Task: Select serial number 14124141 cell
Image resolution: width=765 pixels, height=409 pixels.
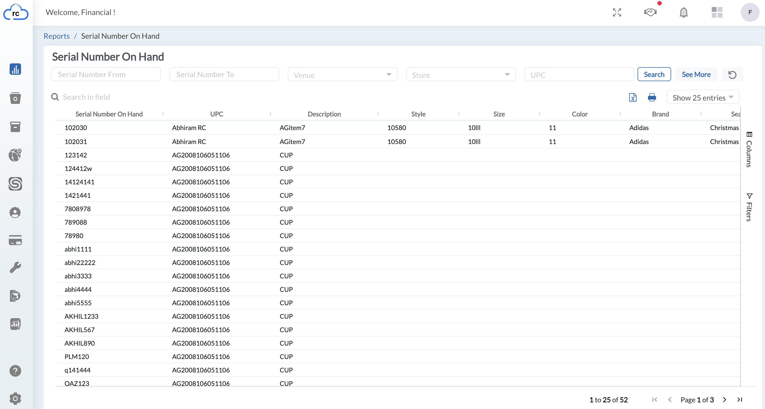Action: 79,182
